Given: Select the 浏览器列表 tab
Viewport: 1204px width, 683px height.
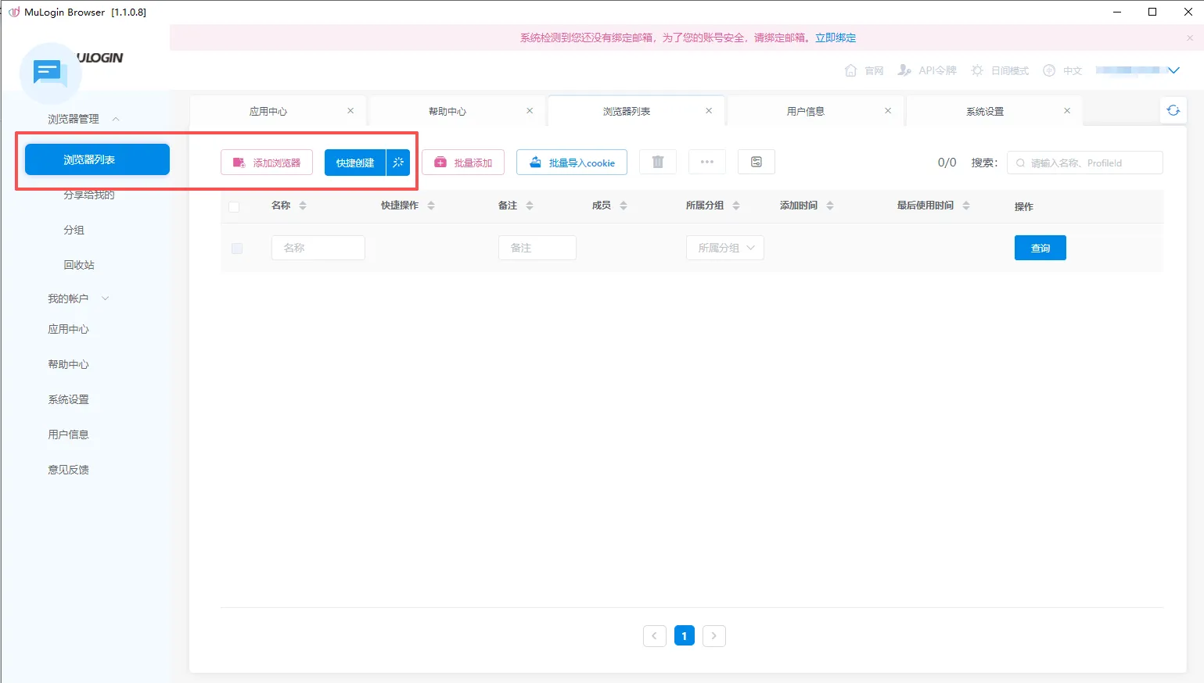Looking at the screenshot, I should 627,111.
